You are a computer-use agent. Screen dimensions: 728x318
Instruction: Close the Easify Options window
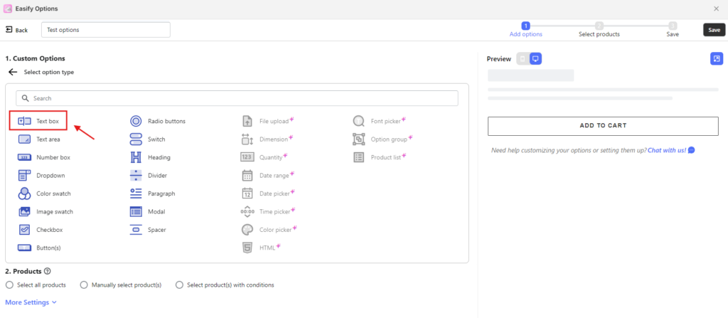click(x=716, y=9)
